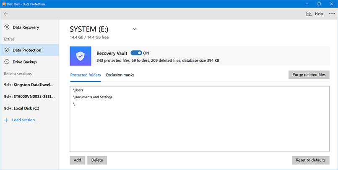Open the three-dot more options menu
This screenshot has height=170, width=338.
[x=332, y=14]
